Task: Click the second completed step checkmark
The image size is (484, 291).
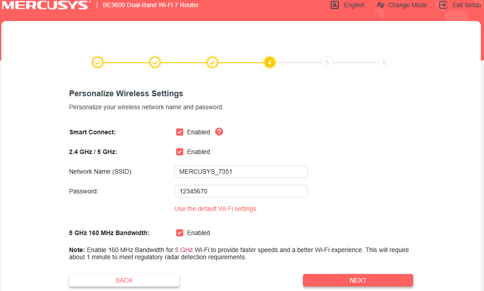Action: [155, 62]
